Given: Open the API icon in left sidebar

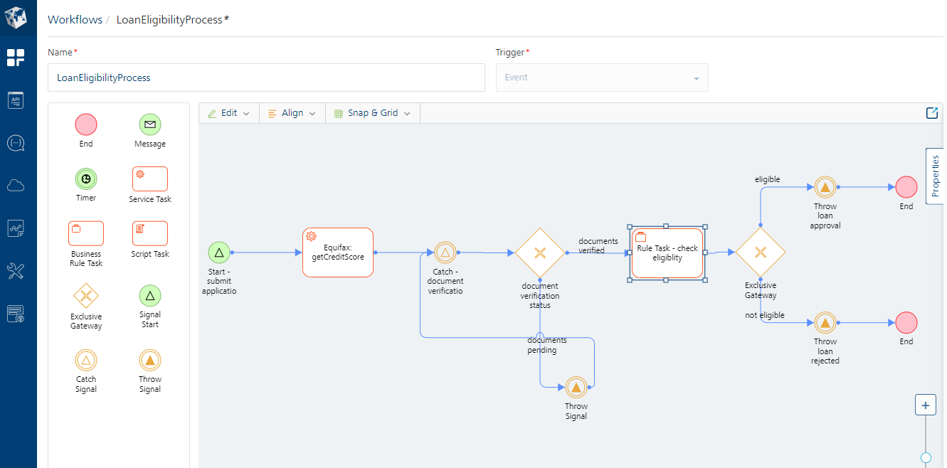Looking at the screenshot, I should pos(16,100).
